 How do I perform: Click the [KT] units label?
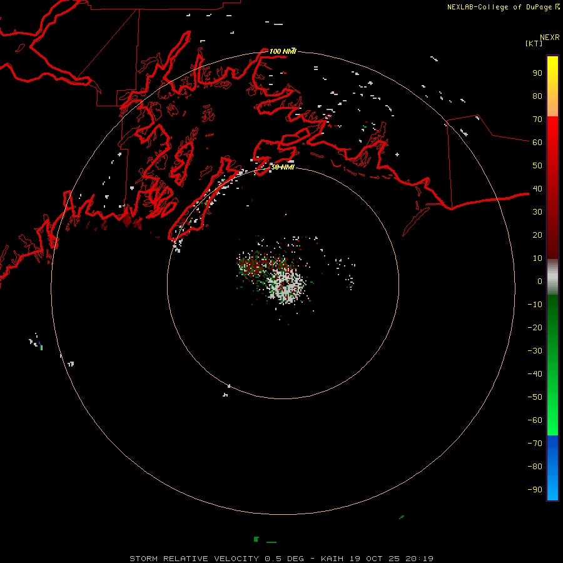click(534, 43)
